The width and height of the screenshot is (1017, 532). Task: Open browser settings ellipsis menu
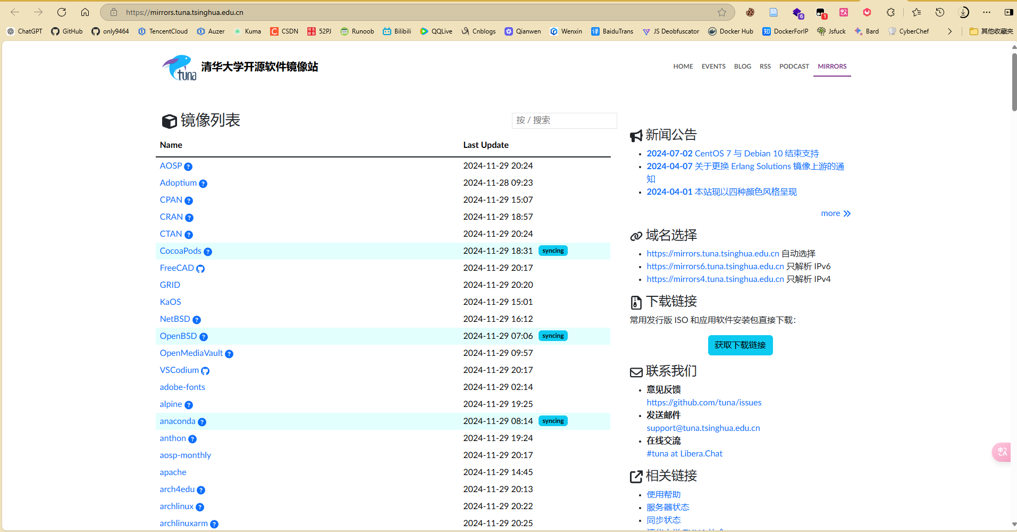coord(987,12)
